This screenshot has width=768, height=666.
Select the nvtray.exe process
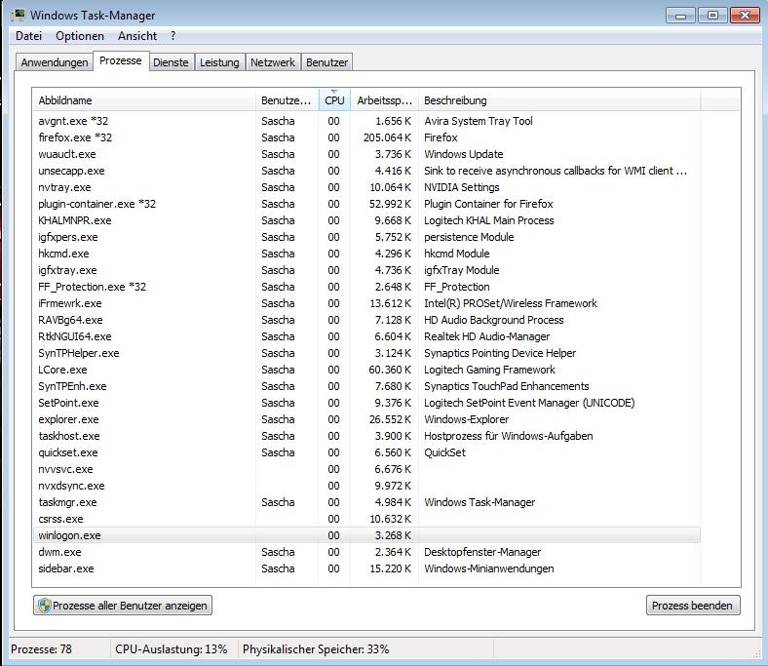366,187
